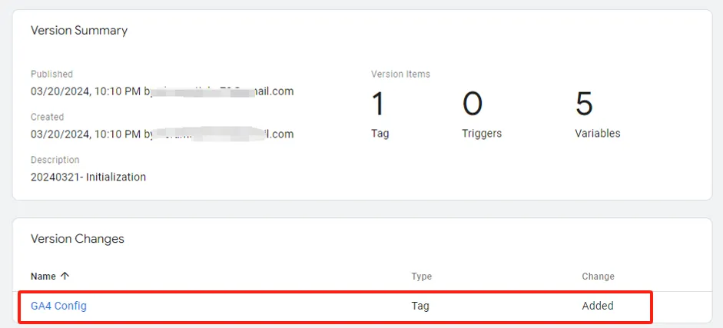Viewport: 723px width, 328px height.
Task: Click the number 1 above Tag
Action: pyautogui.click(x=378, y=104)
